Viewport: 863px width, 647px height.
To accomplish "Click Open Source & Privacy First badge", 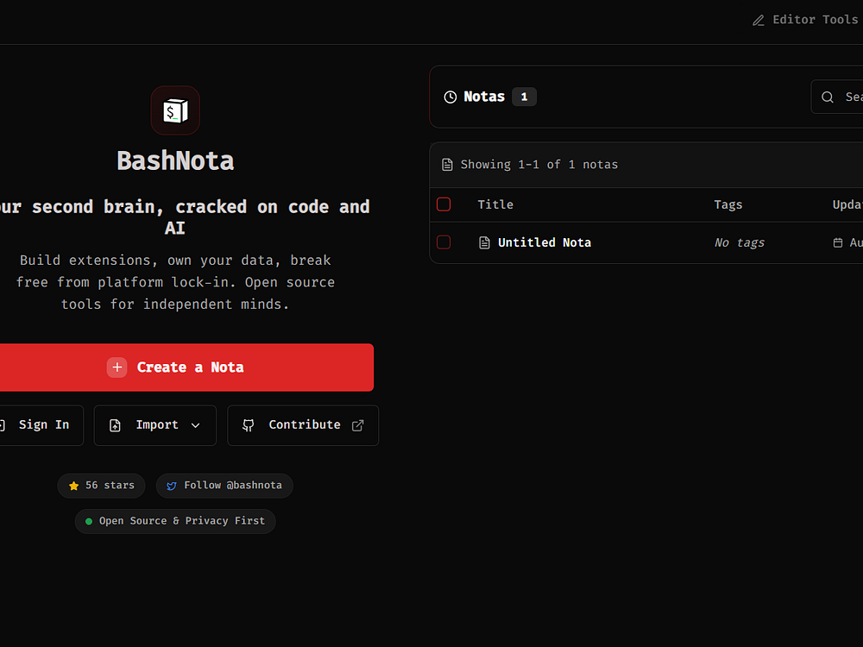I will point(175,521).
